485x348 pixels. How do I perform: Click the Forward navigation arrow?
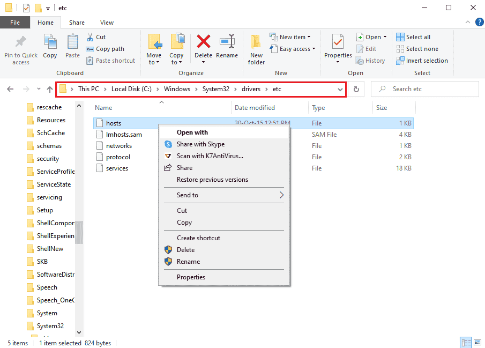pyautogui.click(x=26, y=89)
